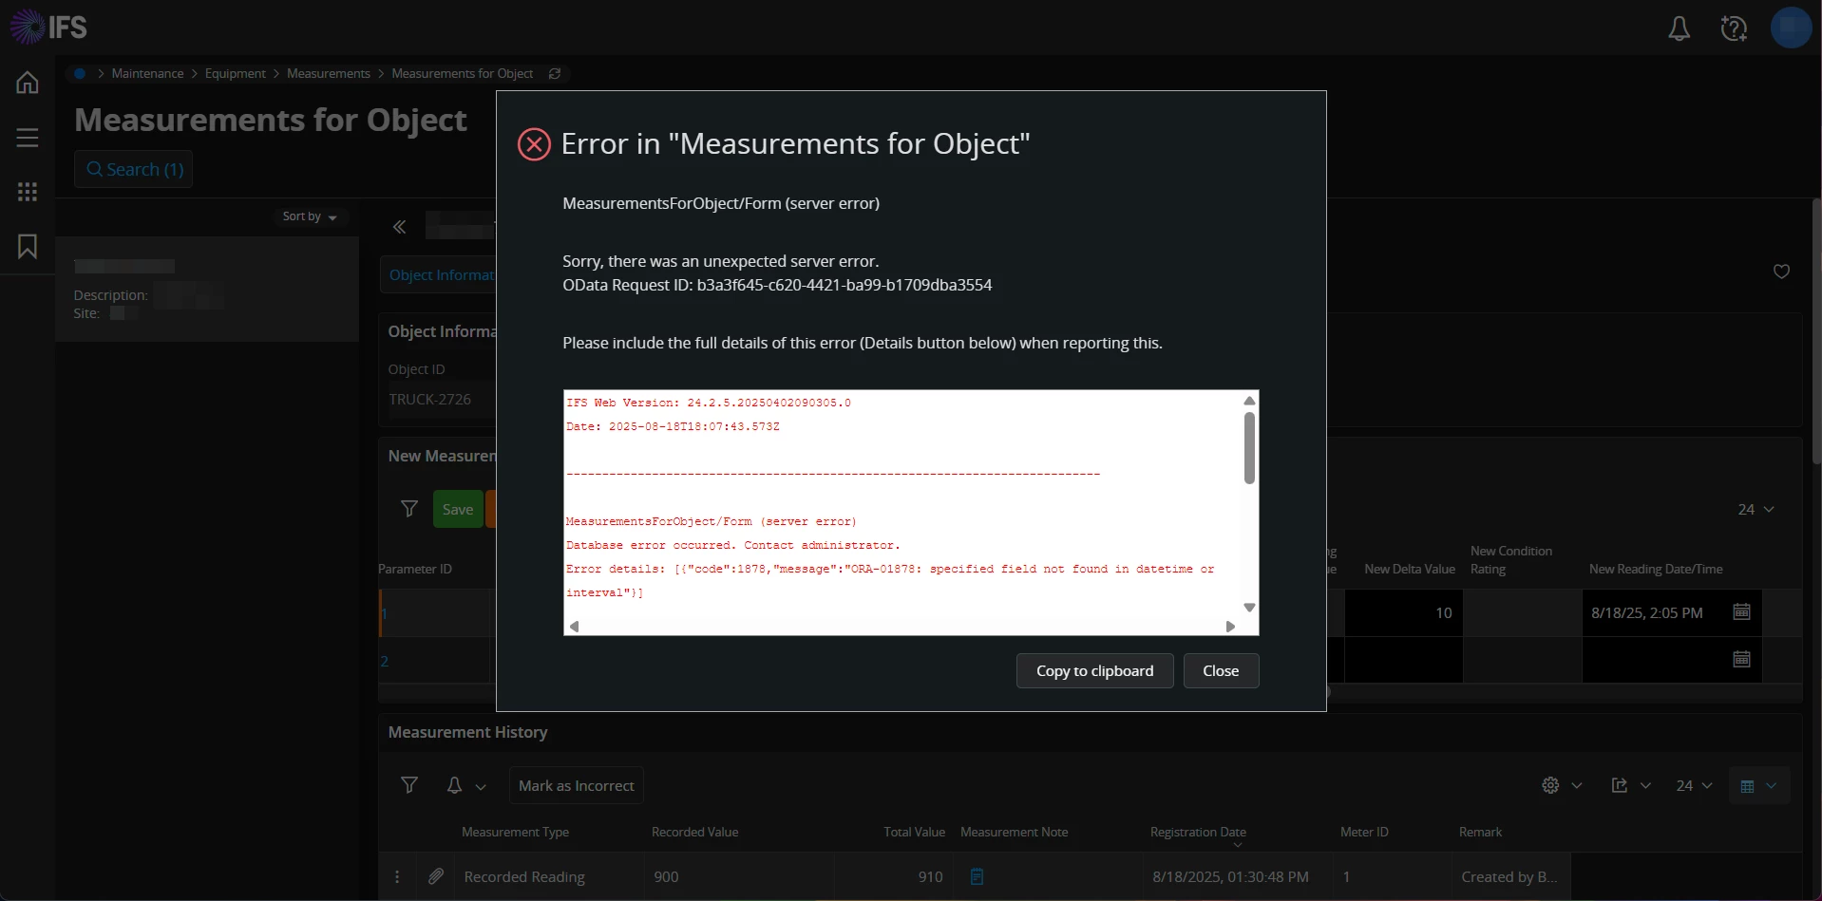This screenshot has width=1822, height=901.
Task: Open parameter row 2 link
Action: point(385,661)
